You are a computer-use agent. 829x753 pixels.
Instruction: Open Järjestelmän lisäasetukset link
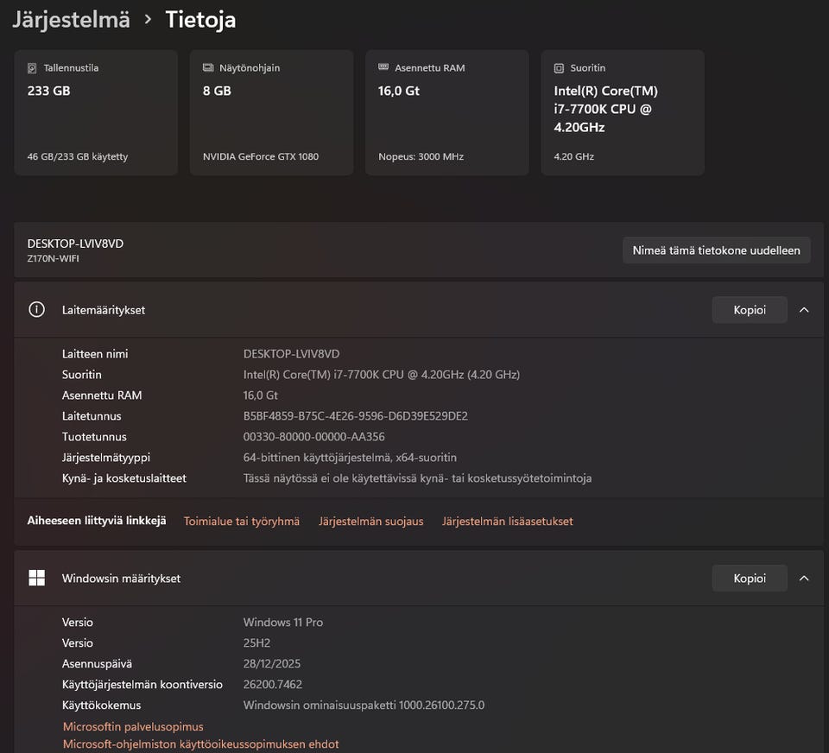click(x=508, y=521)
